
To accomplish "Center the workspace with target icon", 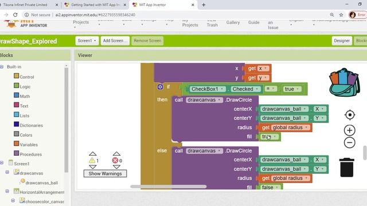I will click(350, 115).
